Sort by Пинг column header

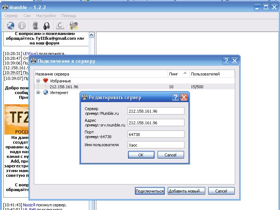[x=178, y=74]
